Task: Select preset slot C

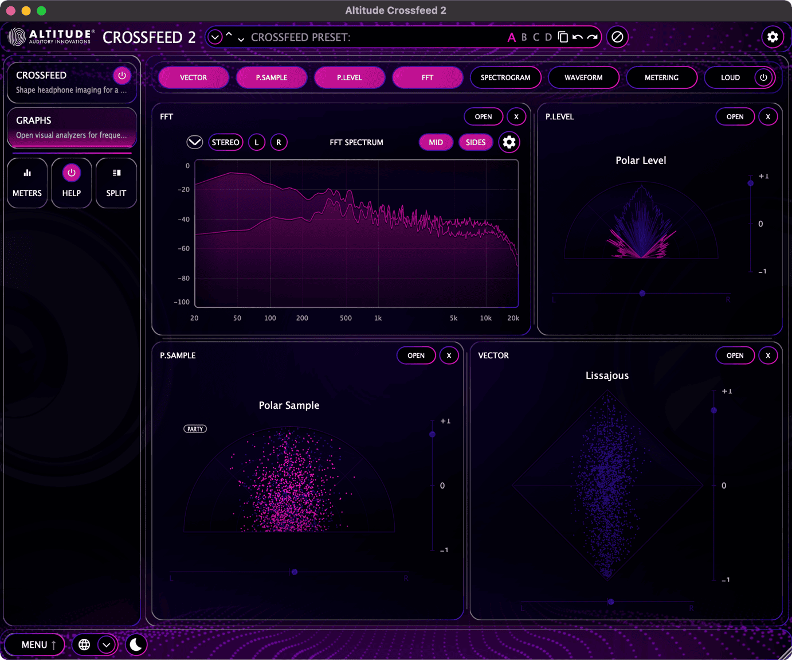Action: click(536, 37)
